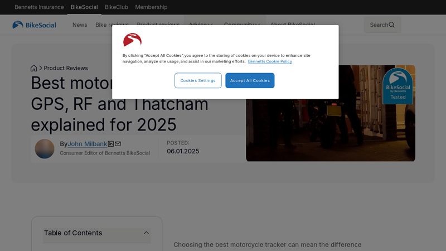The image size is (446, 251).
Task: Click the search magnifier icon
Action: (x=391, y=25)
